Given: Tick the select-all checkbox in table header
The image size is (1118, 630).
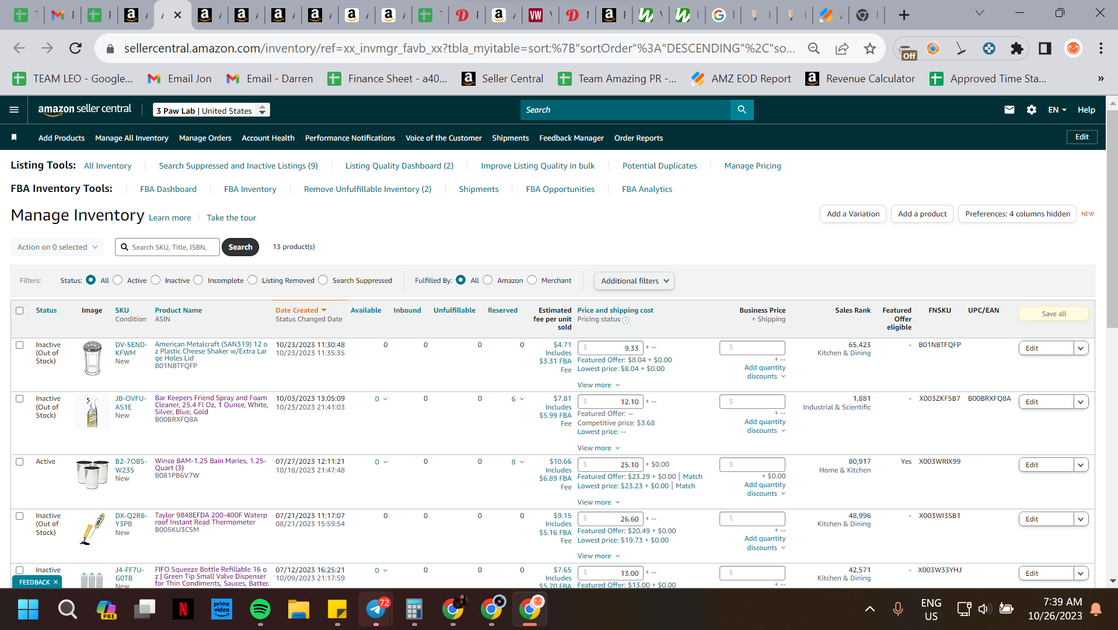Looking at the screenshot, I should (x=20, y=310).
